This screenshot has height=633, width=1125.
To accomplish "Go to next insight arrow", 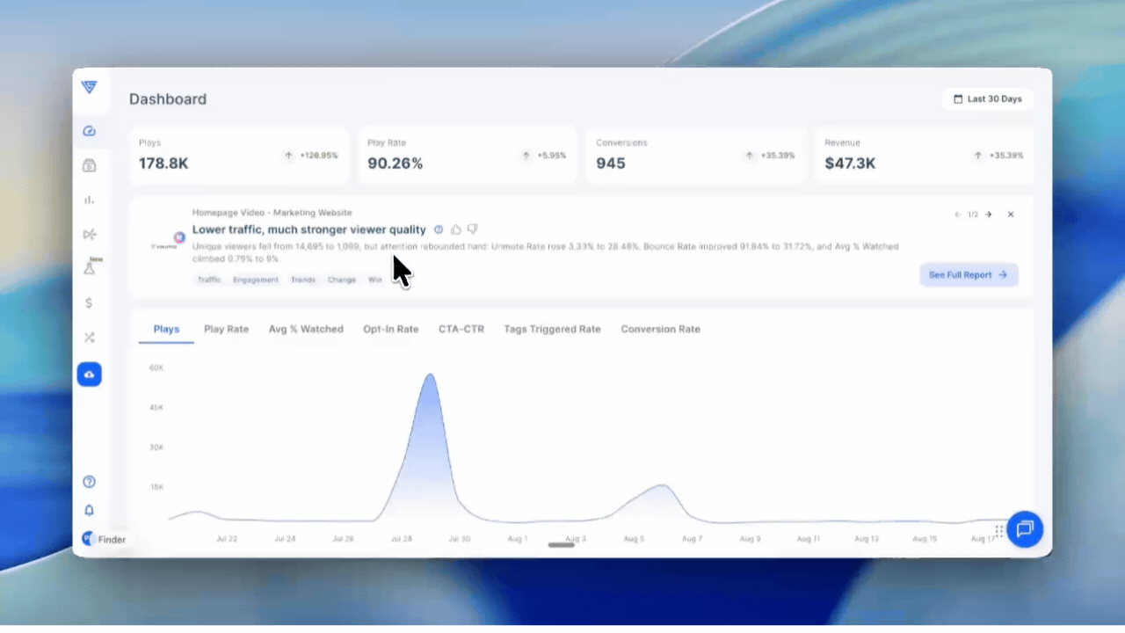I will [x=988, y=215].
